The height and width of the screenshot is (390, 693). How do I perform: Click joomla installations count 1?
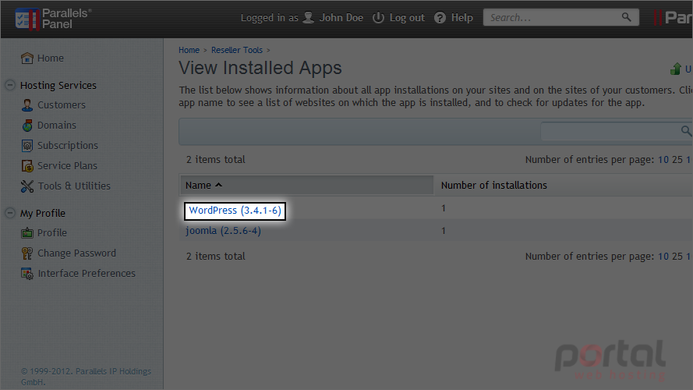pos(444,231)
